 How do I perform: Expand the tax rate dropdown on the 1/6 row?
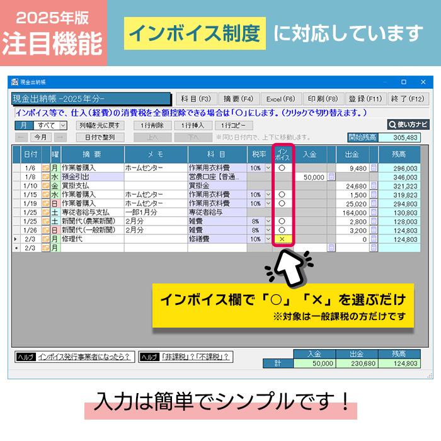click(268, 168)
